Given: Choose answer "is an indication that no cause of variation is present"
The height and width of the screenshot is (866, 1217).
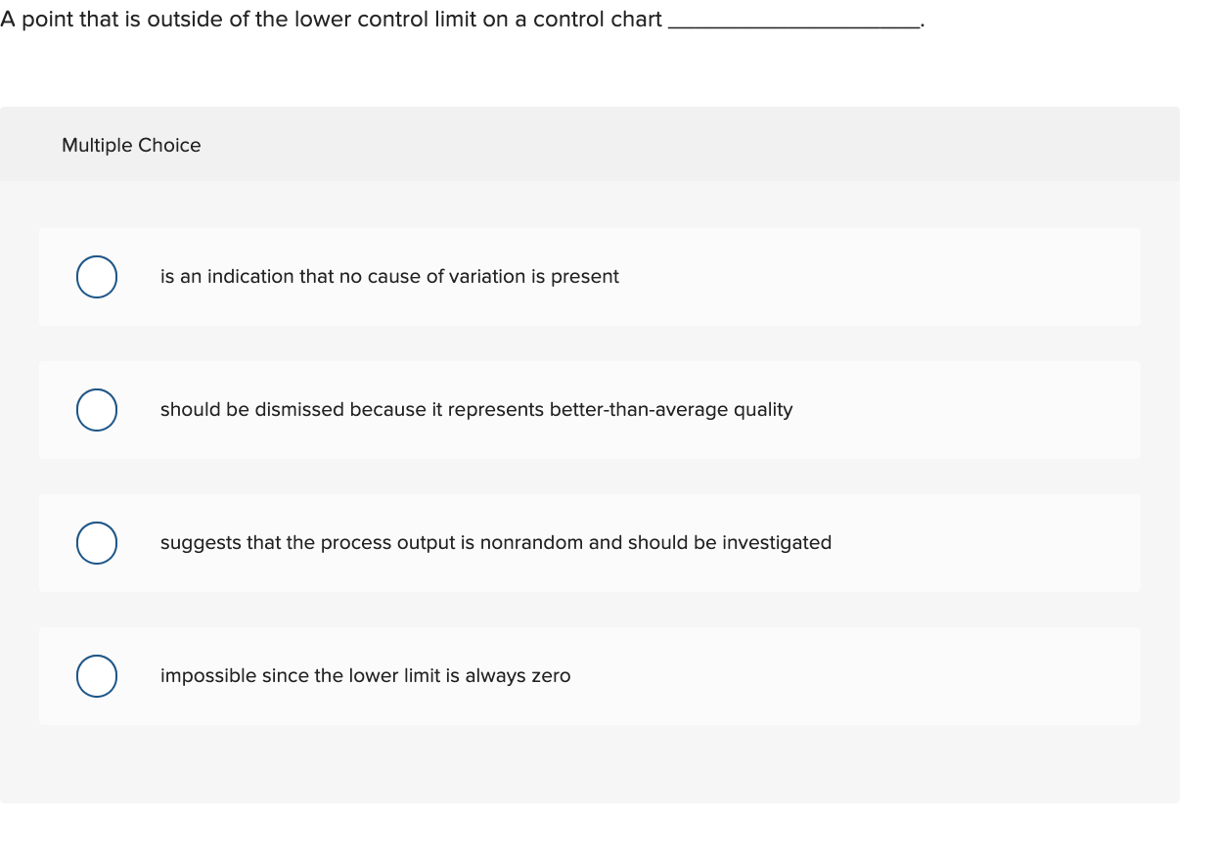Looking at the screenshot, I should tap(389, 277).
